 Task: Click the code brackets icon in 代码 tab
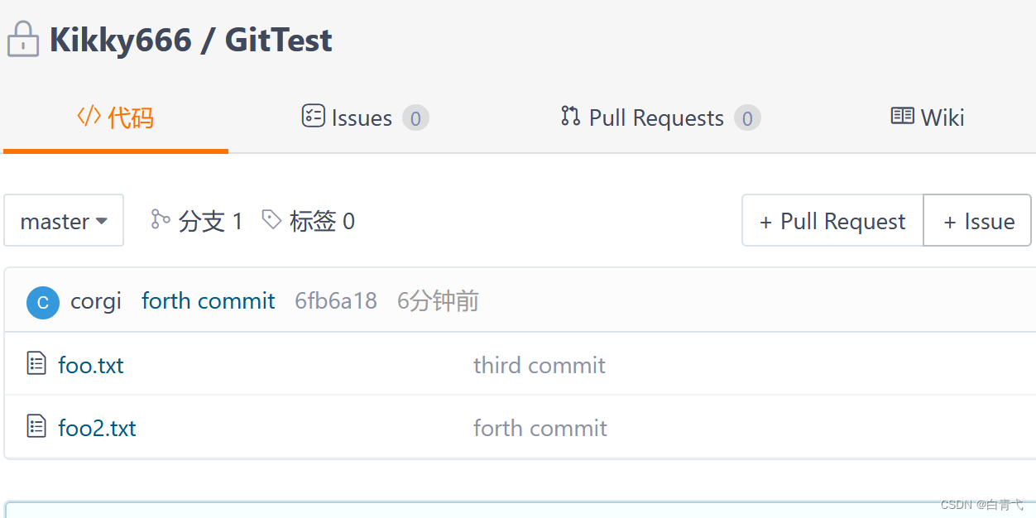click(x=89, y=116)
